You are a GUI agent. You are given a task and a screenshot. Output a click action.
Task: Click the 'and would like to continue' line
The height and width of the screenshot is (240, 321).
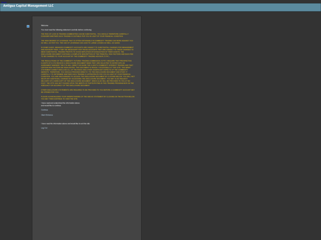tap(51, 106)
